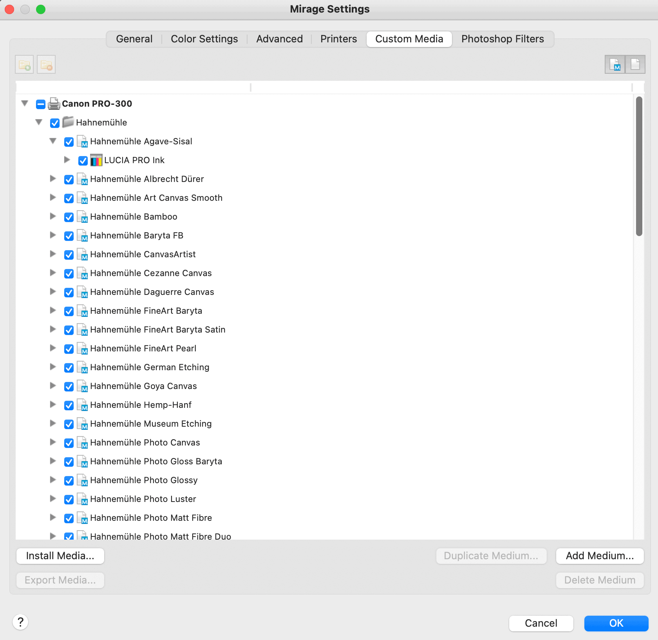
Task: Uncheck the Hahnemühle Agave-Sisal checkbox
Action: coord(69,142)
